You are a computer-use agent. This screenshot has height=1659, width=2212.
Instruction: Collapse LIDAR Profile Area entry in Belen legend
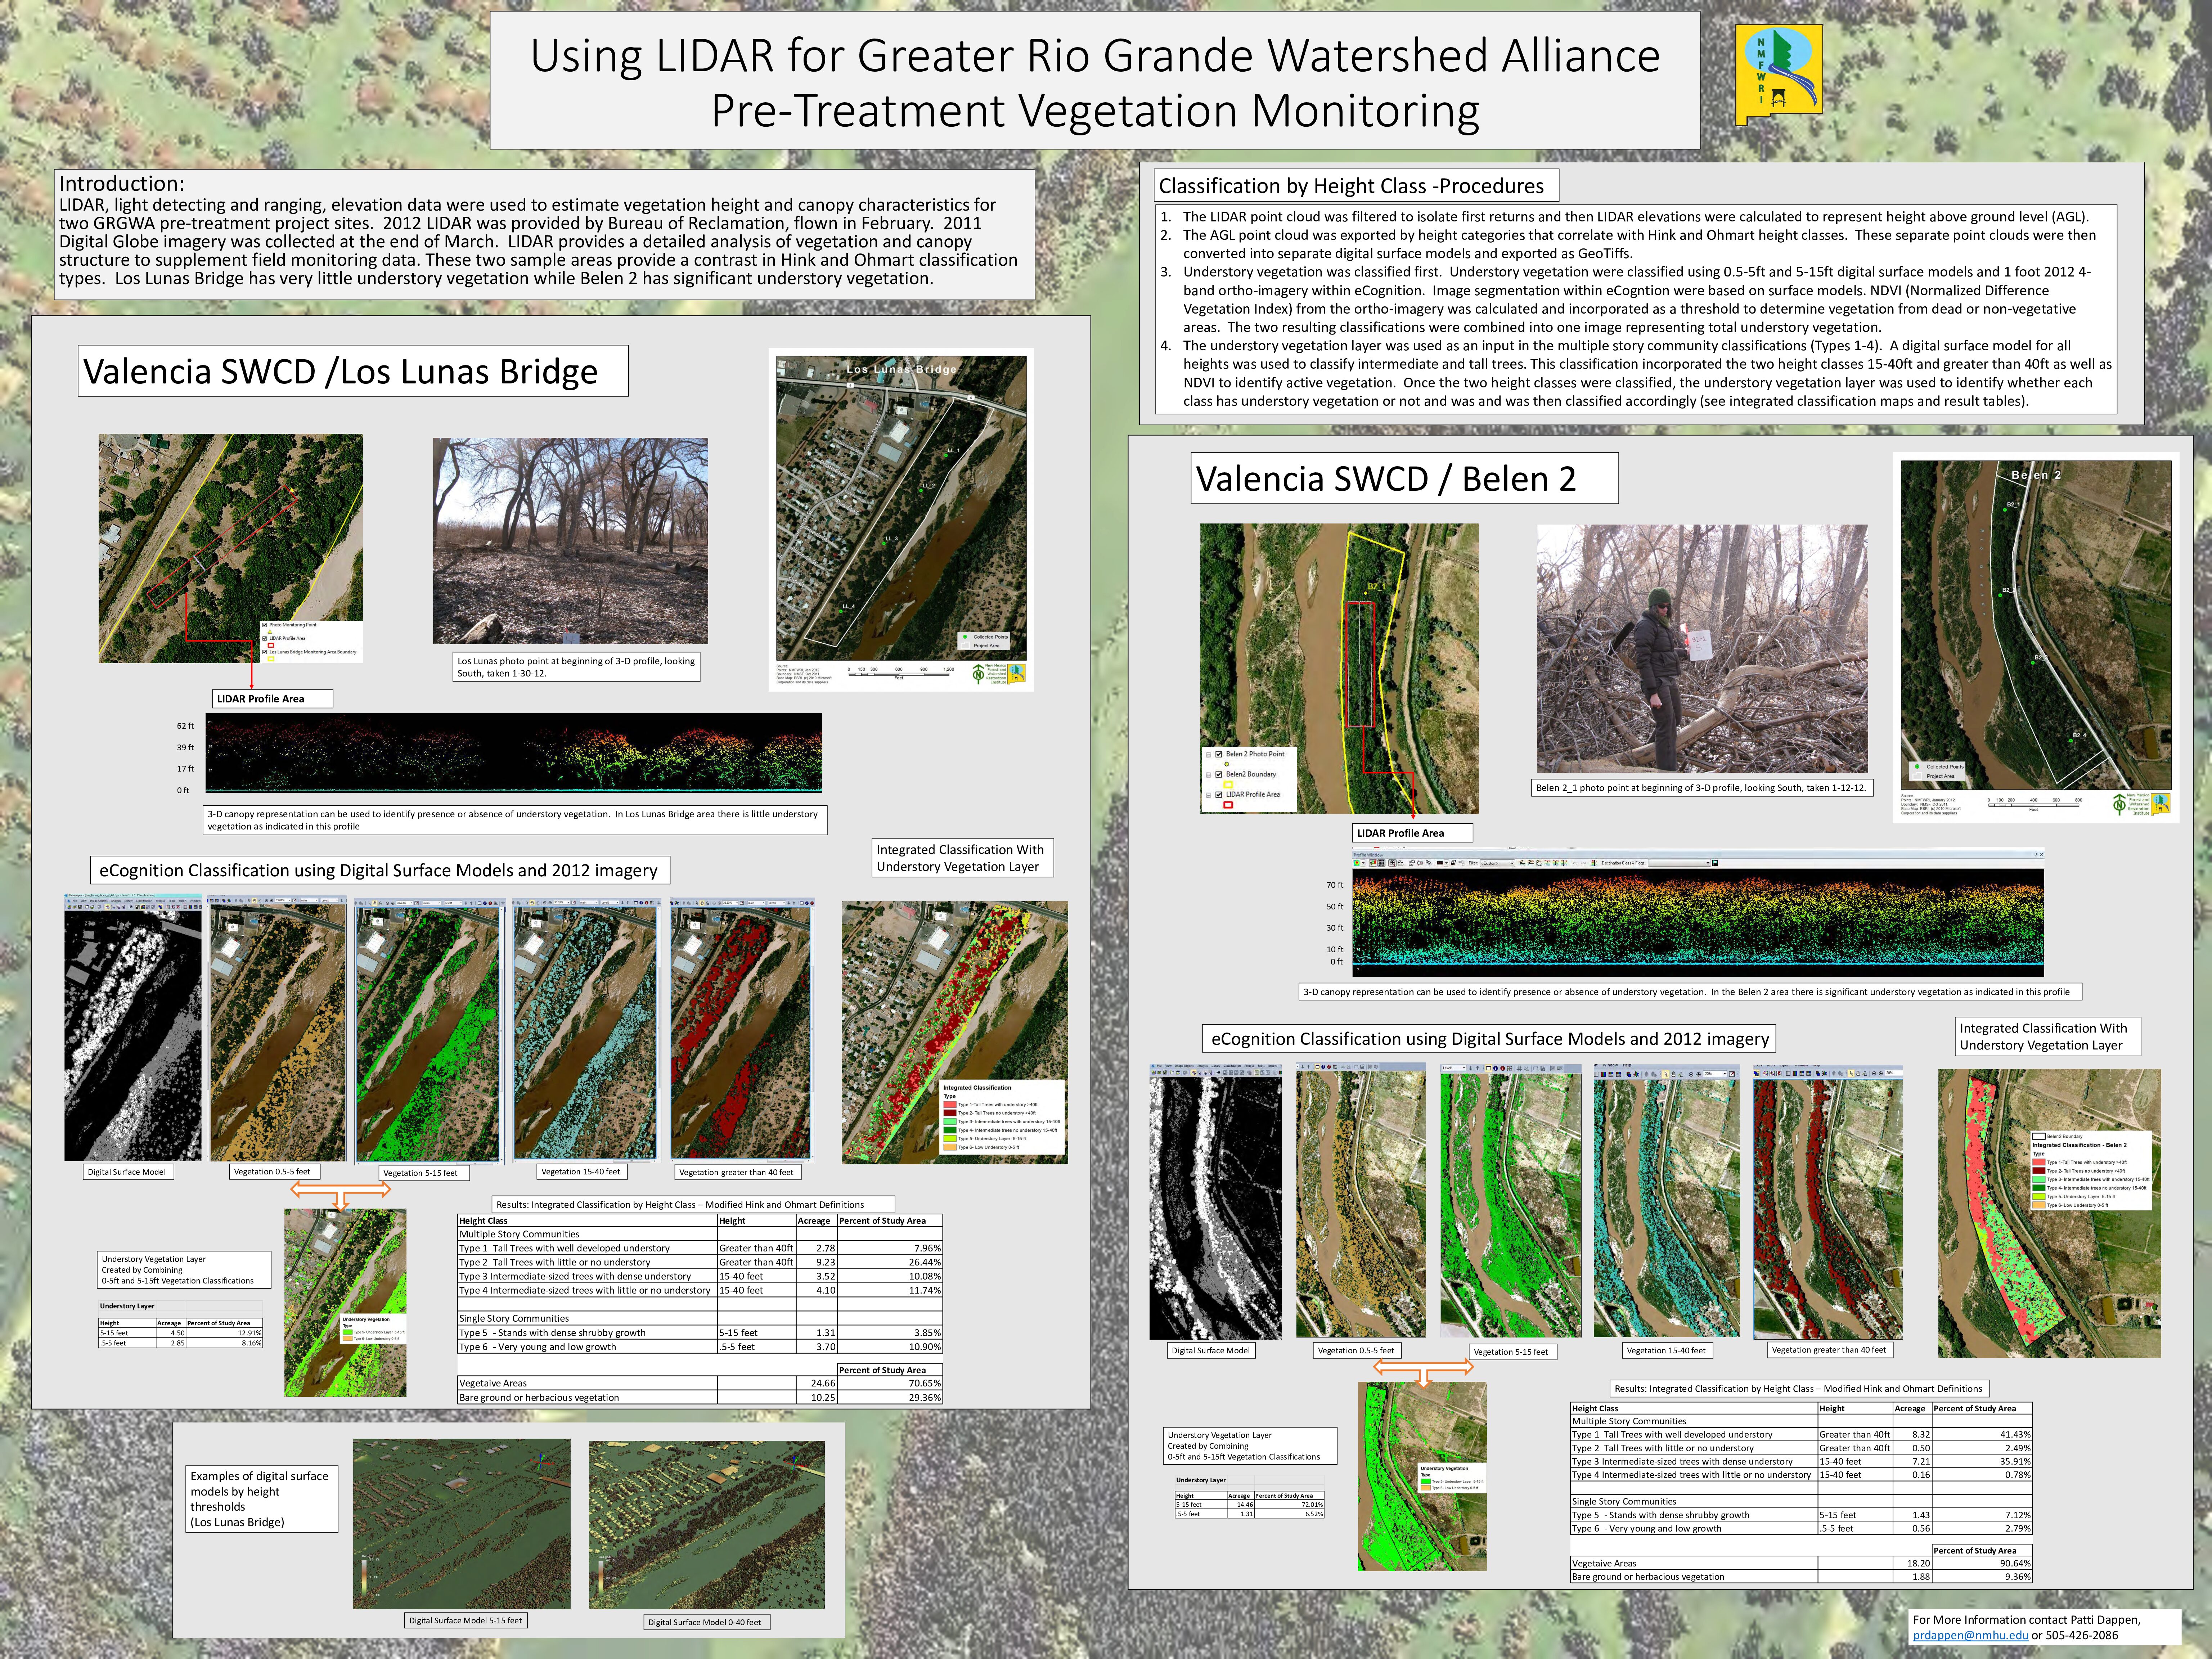pos(1209,795)
